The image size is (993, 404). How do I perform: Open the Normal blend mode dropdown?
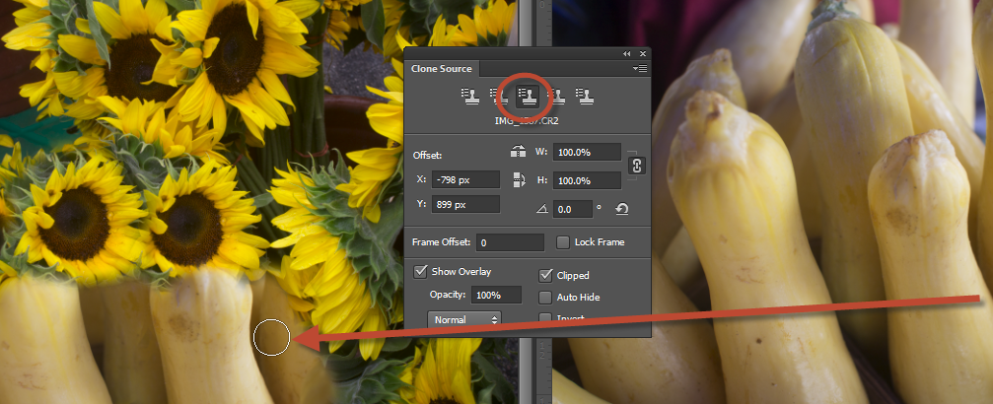coord(464,320)
